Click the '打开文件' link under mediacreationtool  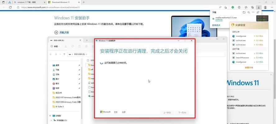click(219, 20)
